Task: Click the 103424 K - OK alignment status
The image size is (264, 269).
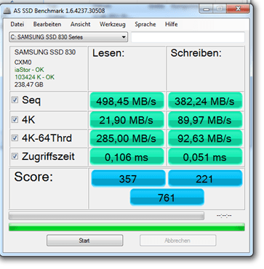Action: 35,77
